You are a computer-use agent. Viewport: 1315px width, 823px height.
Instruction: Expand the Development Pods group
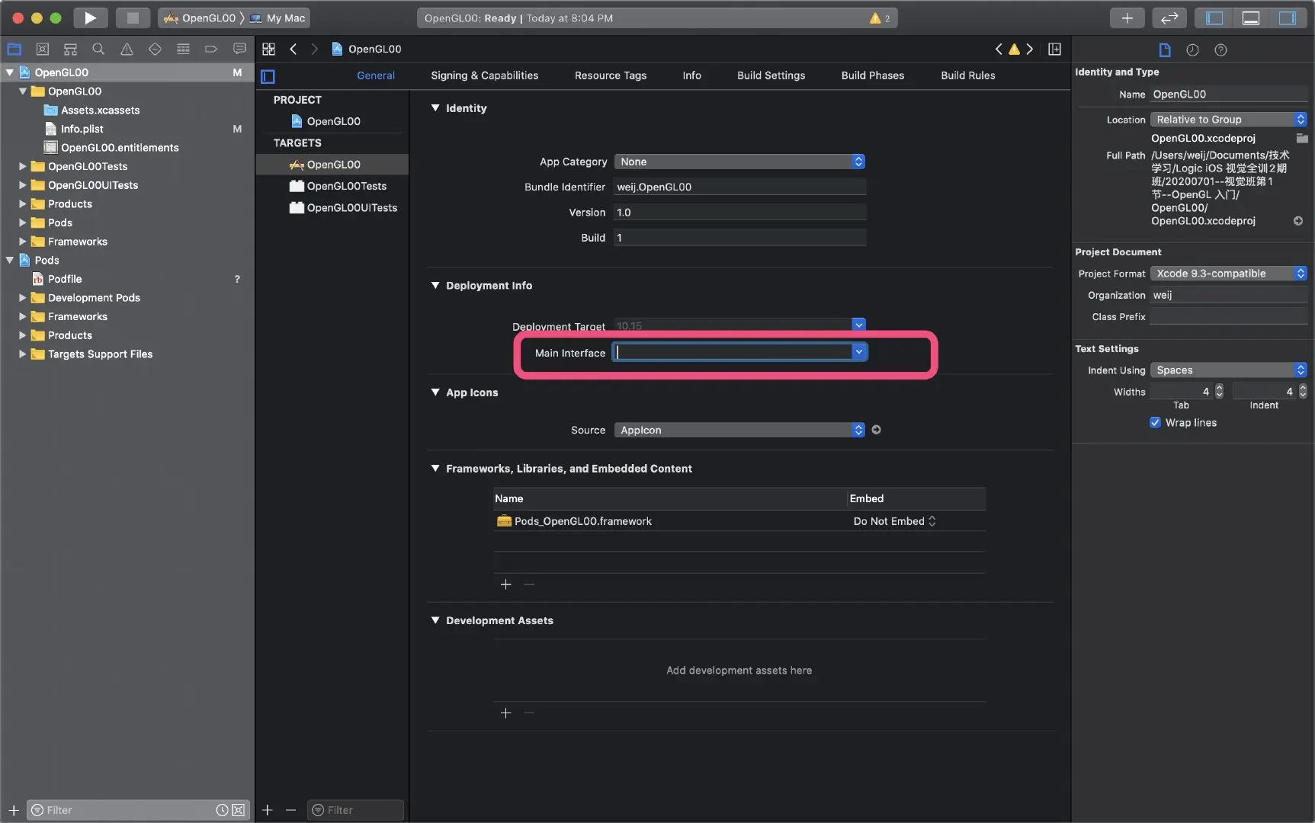22,298
